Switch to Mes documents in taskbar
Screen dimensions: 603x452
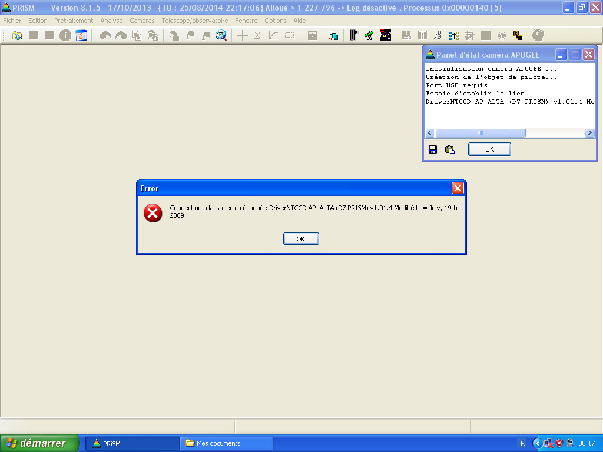coord(227,443)
